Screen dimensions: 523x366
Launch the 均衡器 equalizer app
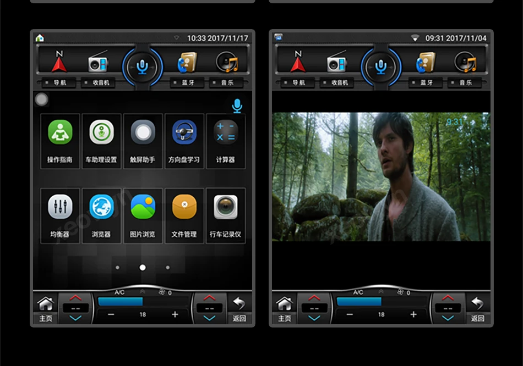[x=60, y=216]
